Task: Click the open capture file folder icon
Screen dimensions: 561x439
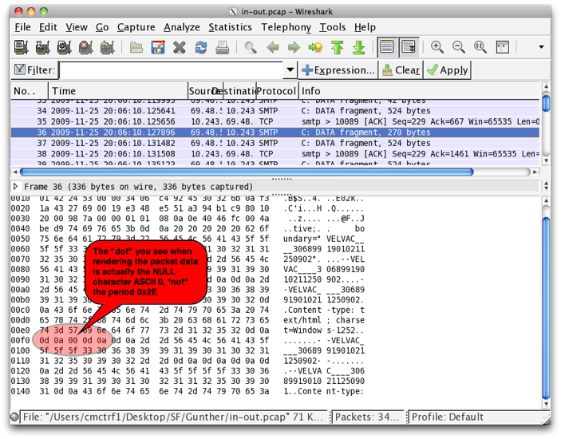Action: tap(136, 48)
